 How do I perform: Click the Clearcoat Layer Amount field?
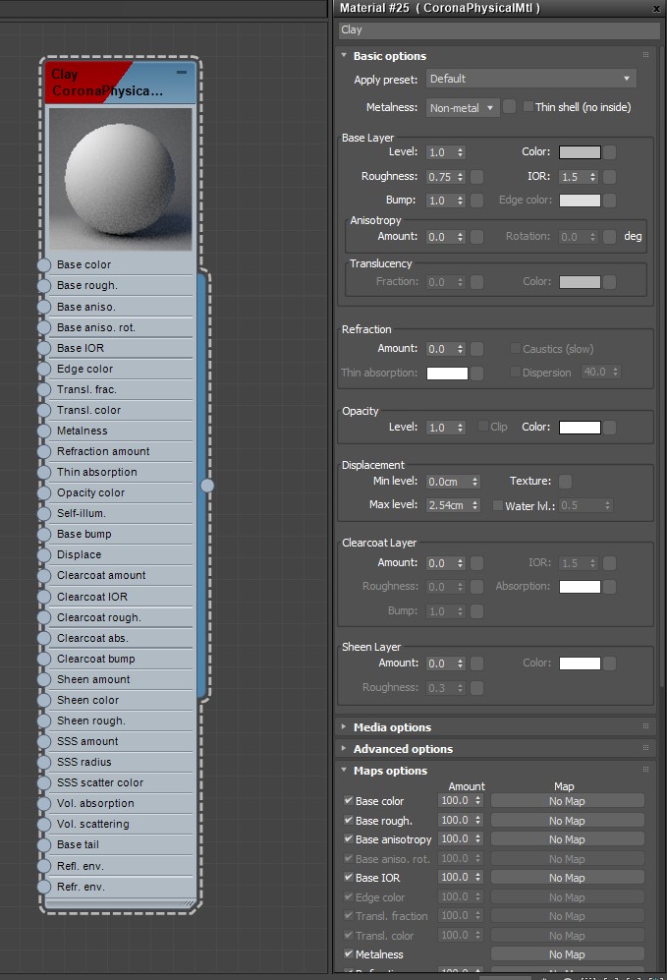click(440, 563)
